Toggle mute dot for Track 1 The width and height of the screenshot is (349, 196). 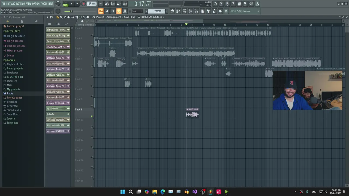(92, 35)
